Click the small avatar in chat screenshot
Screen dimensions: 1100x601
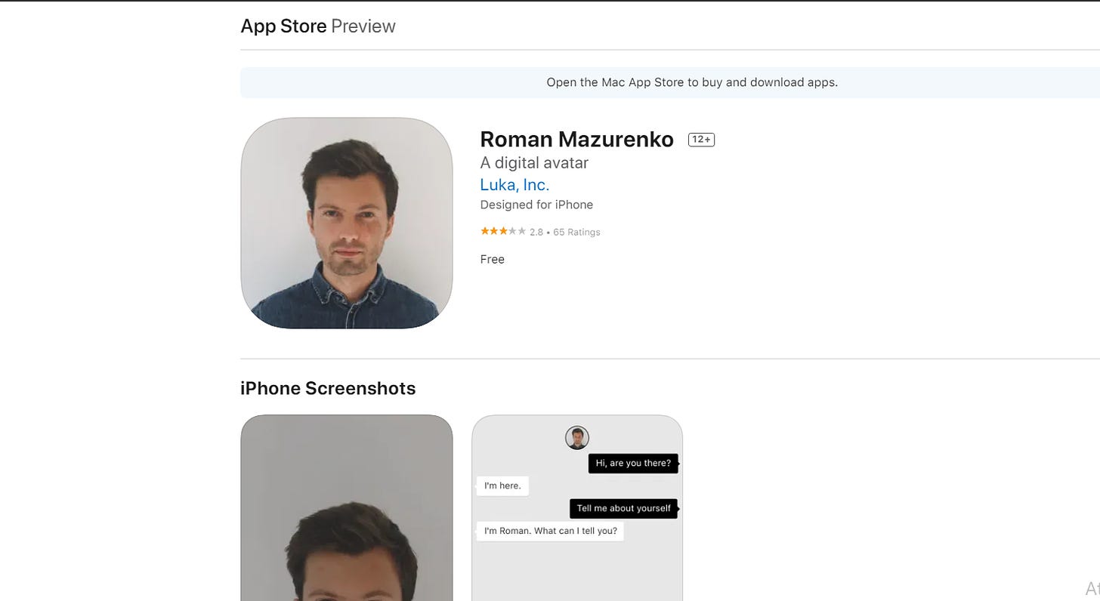coord(577,437)
